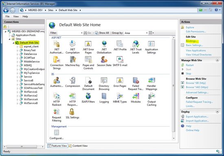Open Advanced Settings link
The width and height of the screenshot is (224, 156).
tap(197, 93)
